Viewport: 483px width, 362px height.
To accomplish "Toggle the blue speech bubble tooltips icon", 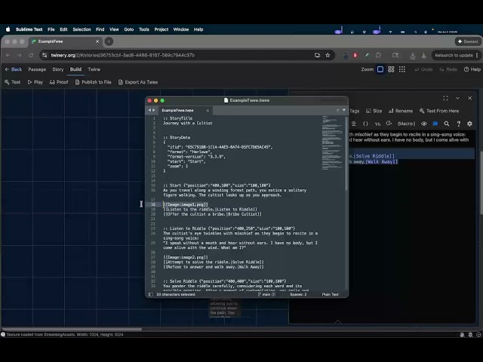I will pos(435,124).
